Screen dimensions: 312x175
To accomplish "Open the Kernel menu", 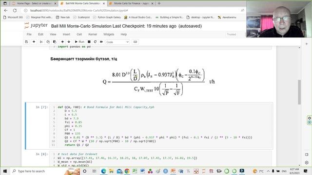I will (x=93, y=35).
